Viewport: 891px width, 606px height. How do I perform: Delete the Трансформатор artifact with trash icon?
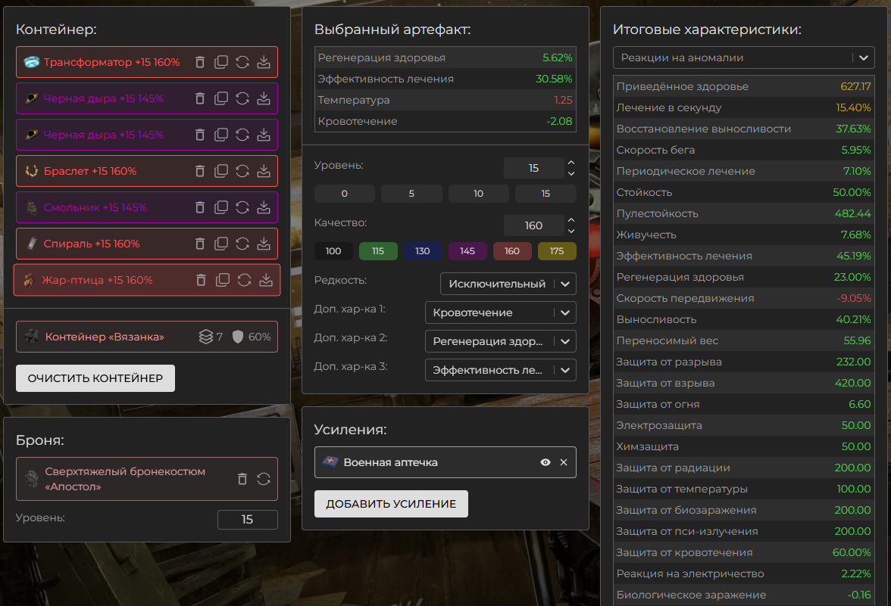coord(200,62)
